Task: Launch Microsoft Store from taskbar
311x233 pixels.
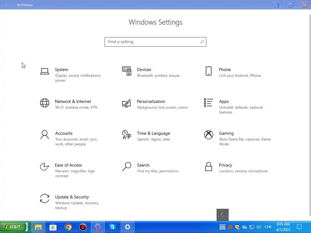Action: tap(53, 227)
